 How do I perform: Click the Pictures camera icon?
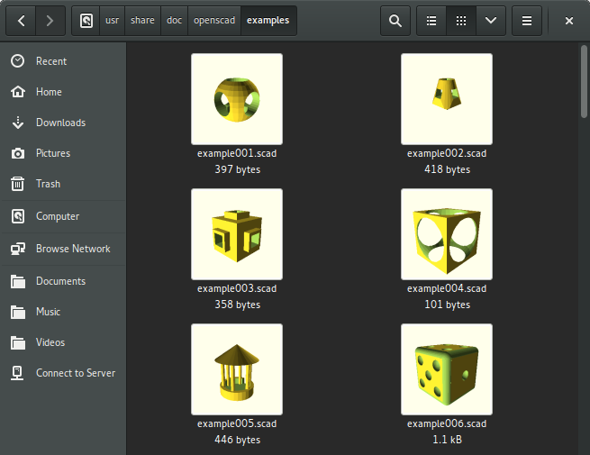(x=18, y=153)
